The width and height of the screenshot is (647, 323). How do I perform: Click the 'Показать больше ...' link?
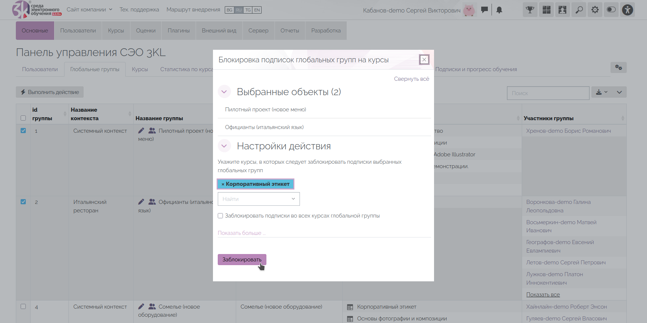[x=241, y=233]
